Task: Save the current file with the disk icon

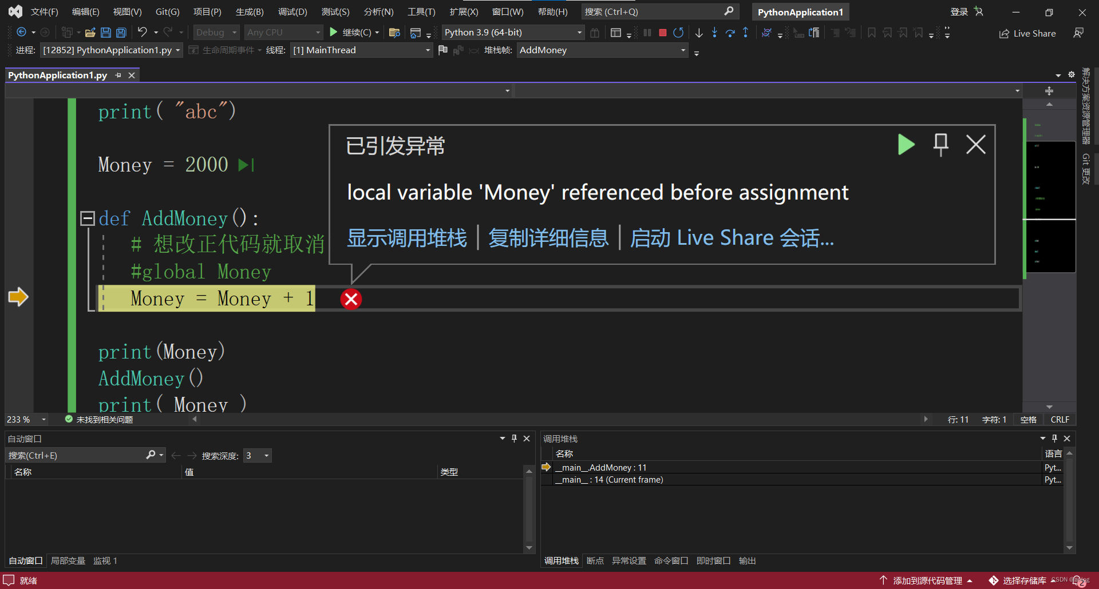Action: pyautogui.click(x=106, y=33)
